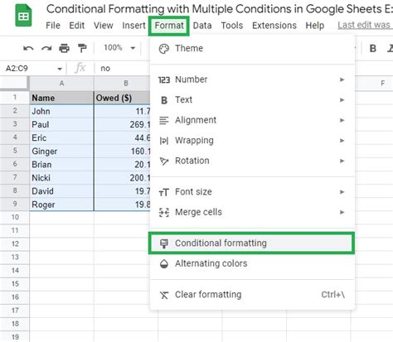
Task: Expand the Rotation submenu arrow
Action: click(x=342, y=161)
